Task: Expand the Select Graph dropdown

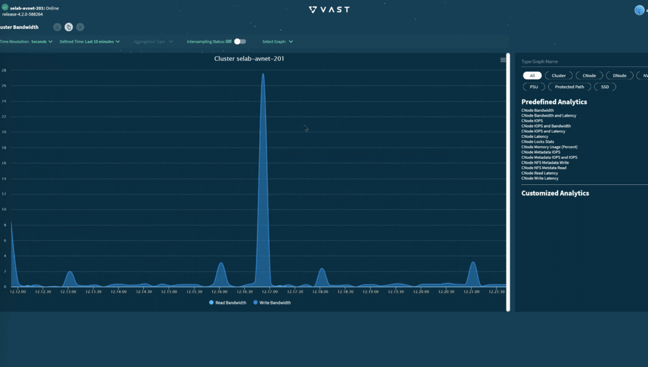Action: click(x=277, y=42)
